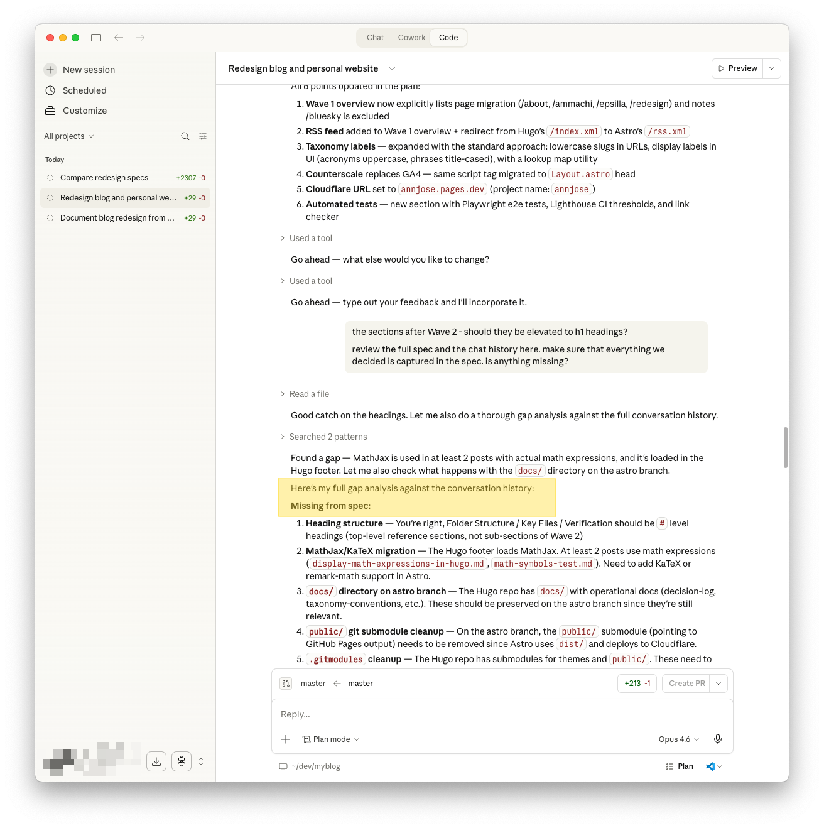Expand the Searched 2 patterns step
824x828 pixels.
point(328,437)
